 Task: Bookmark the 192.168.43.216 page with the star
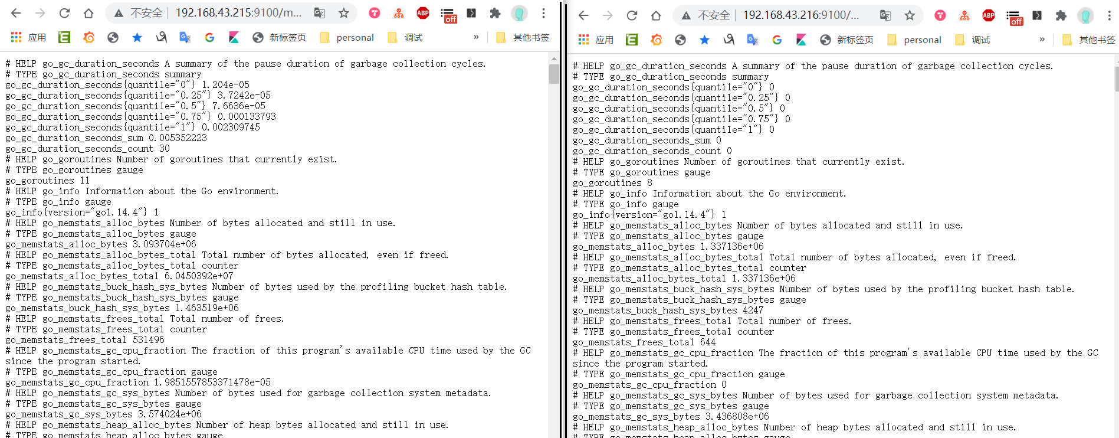coord(910,15)
